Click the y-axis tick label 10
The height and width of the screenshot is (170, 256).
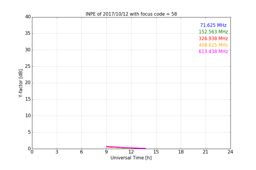(x=28, y=116)
